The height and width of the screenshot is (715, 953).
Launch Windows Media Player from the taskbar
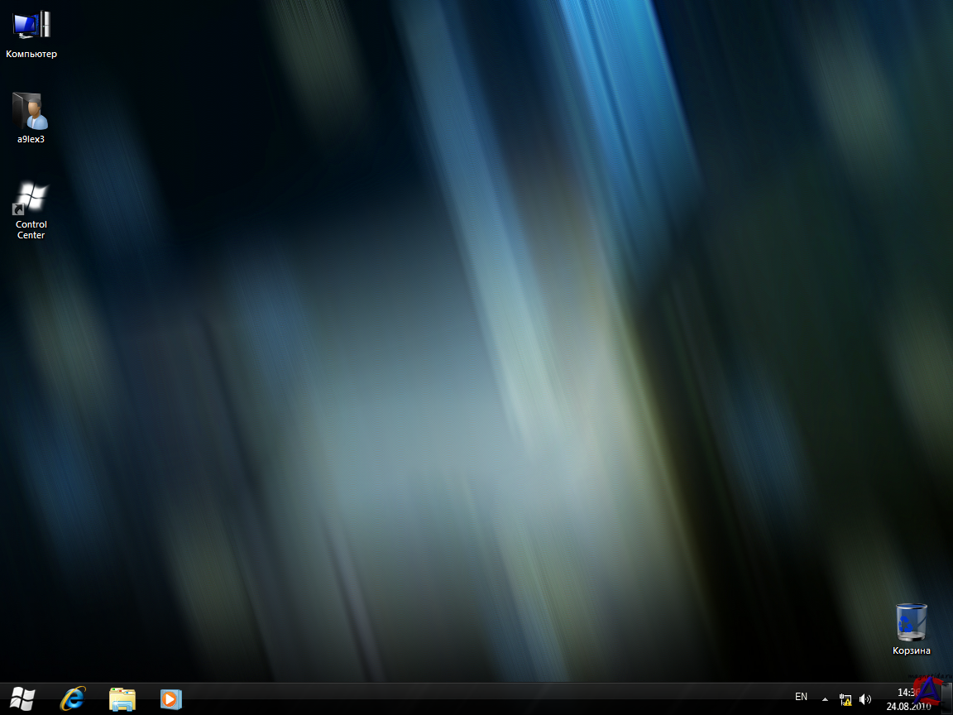[x=170, y=699]
